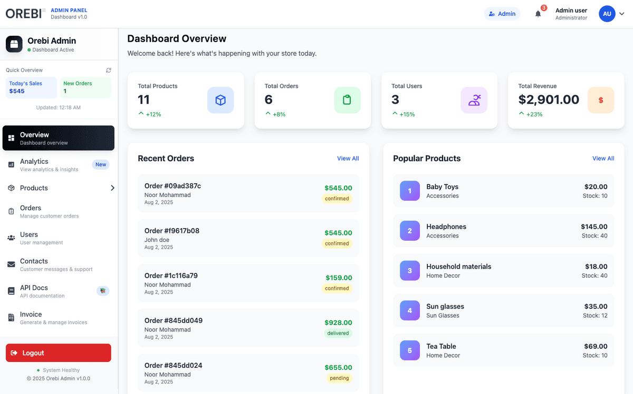The width and height of the screenshot is (633, 394).
Task: Click the OREBI logo
Action: click(x=25, y=14)
